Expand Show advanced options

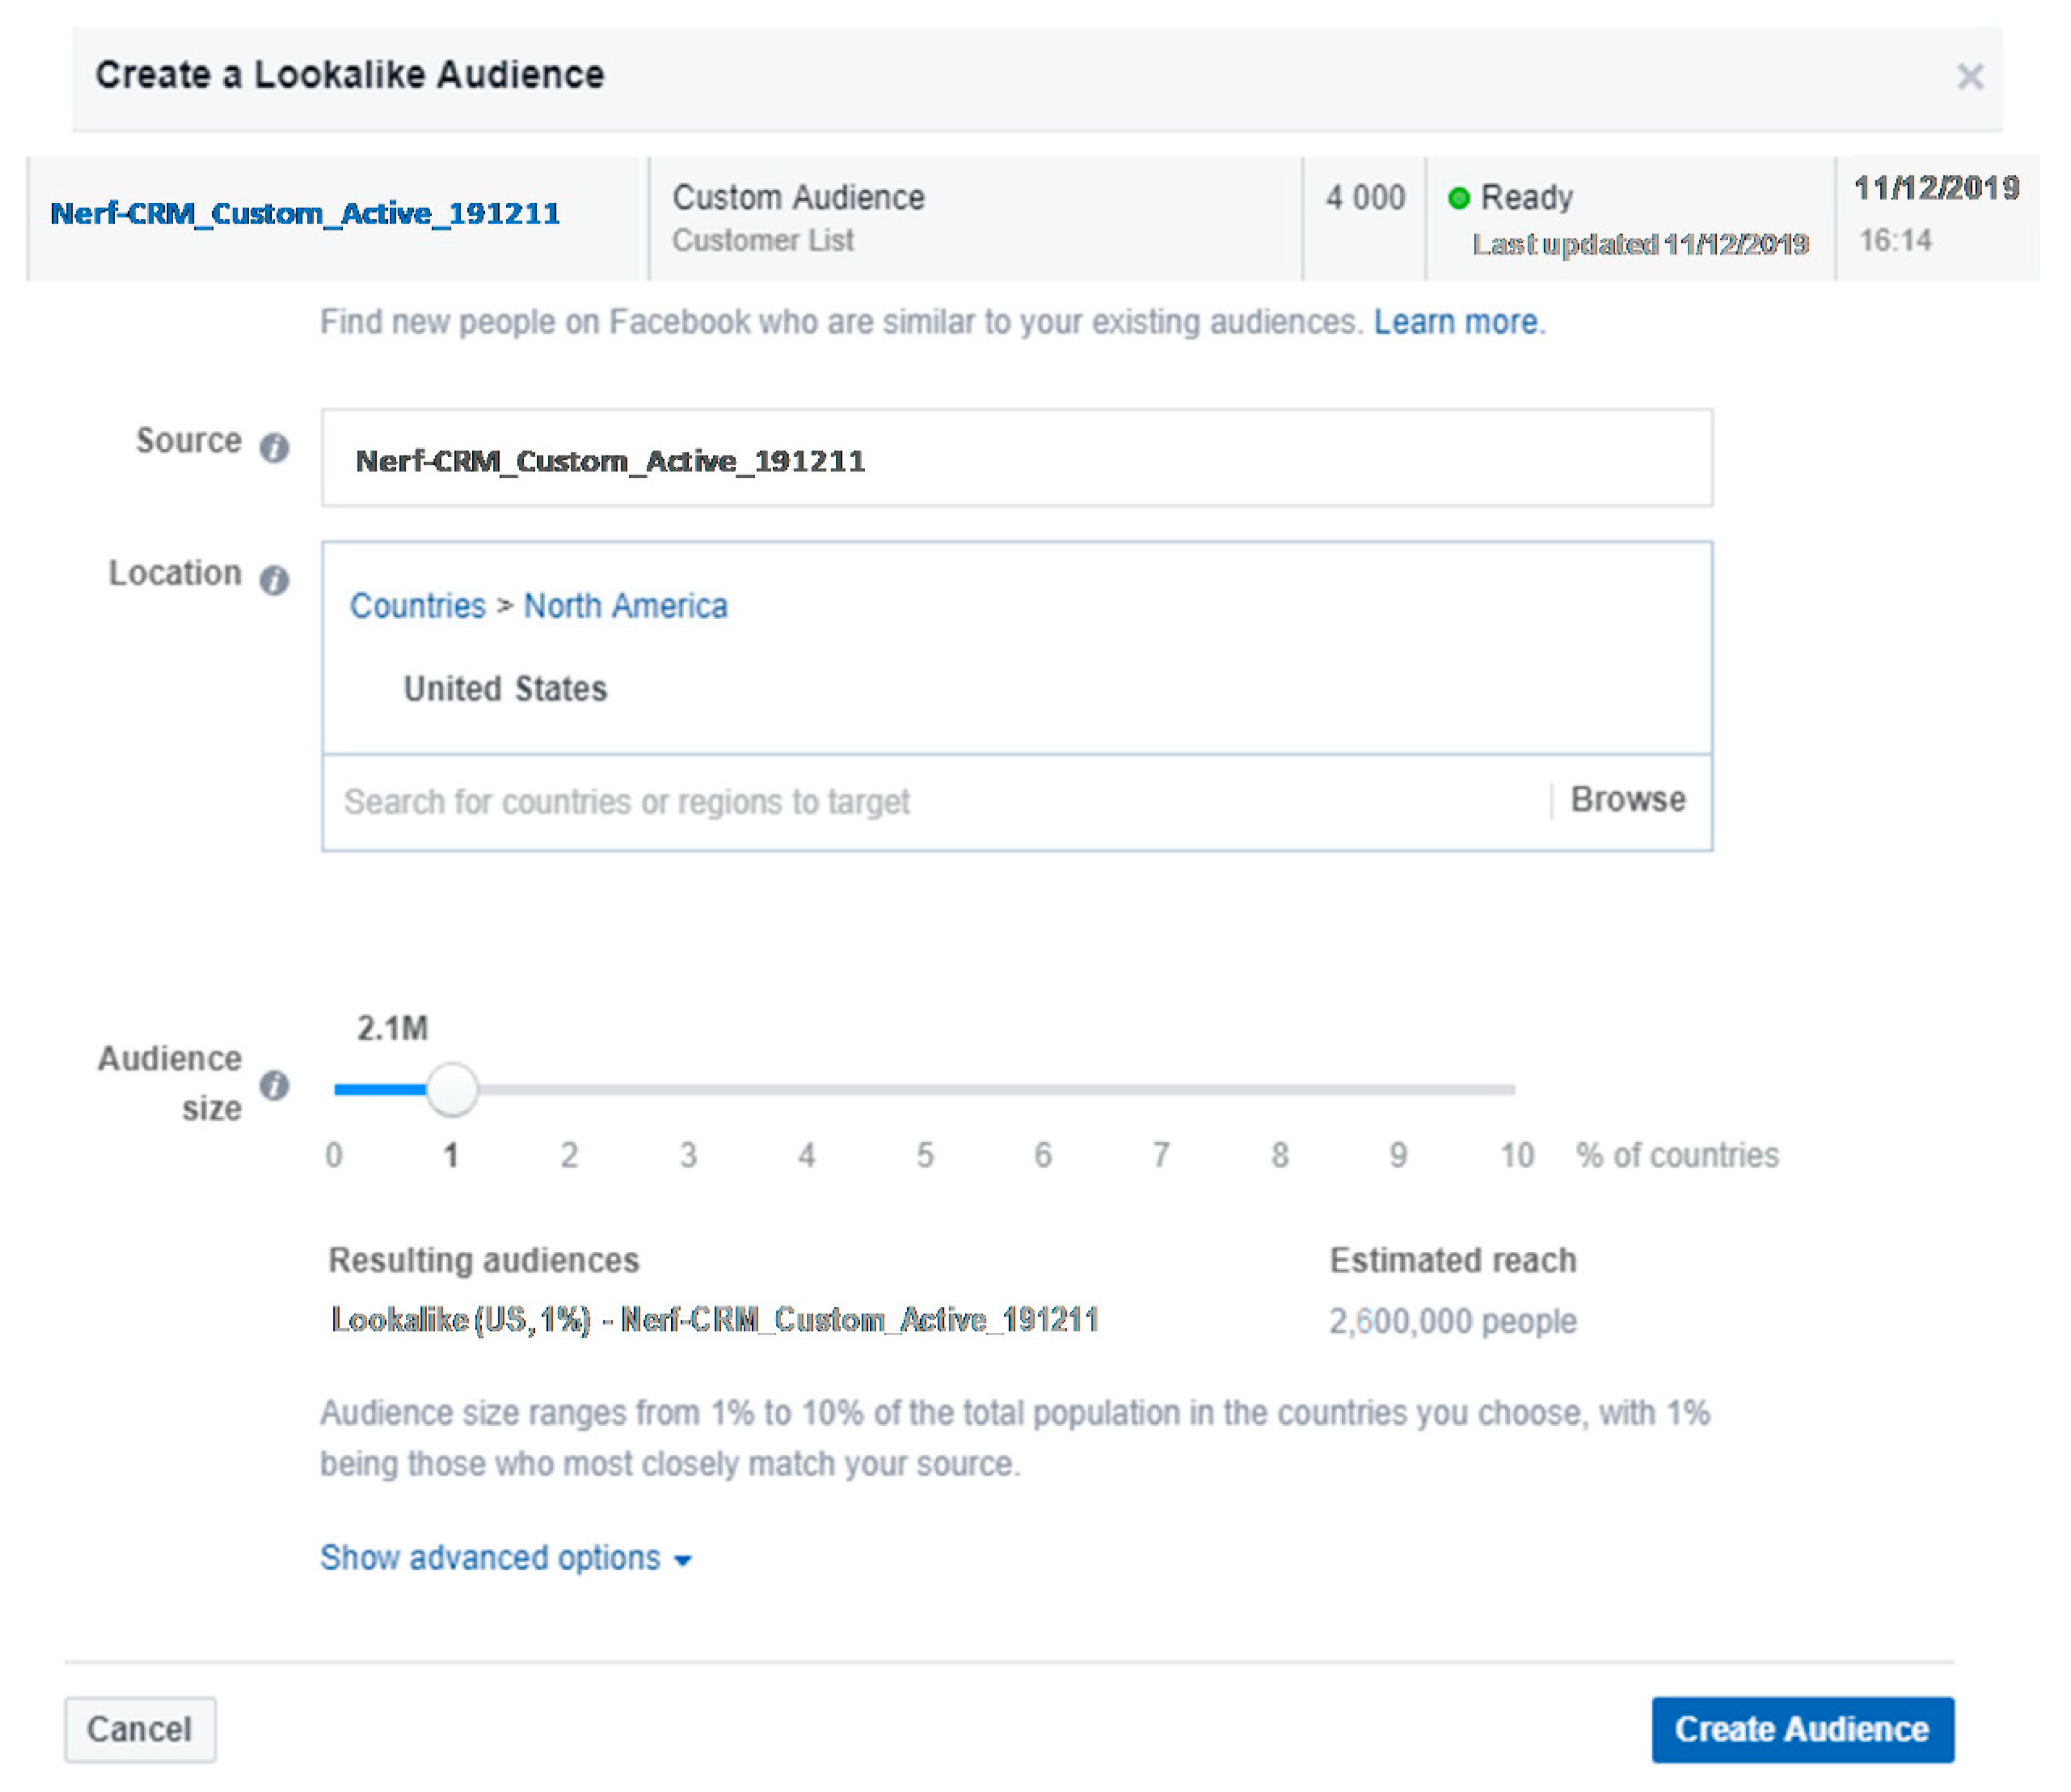click(490, 1558)
